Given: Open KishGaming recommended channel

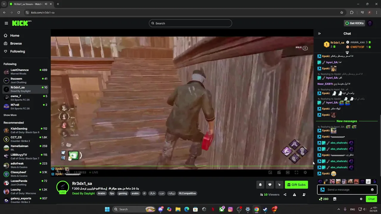Looking at the screenshot, I should click(25, 130).
